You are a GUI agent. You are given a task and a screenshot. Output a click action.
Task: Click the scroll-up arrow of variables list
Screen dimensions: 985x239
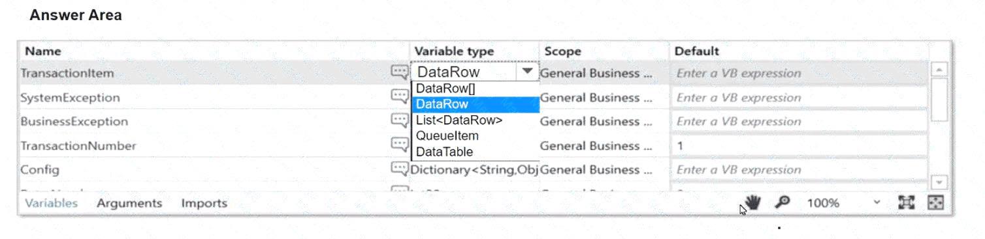point(938,69)
